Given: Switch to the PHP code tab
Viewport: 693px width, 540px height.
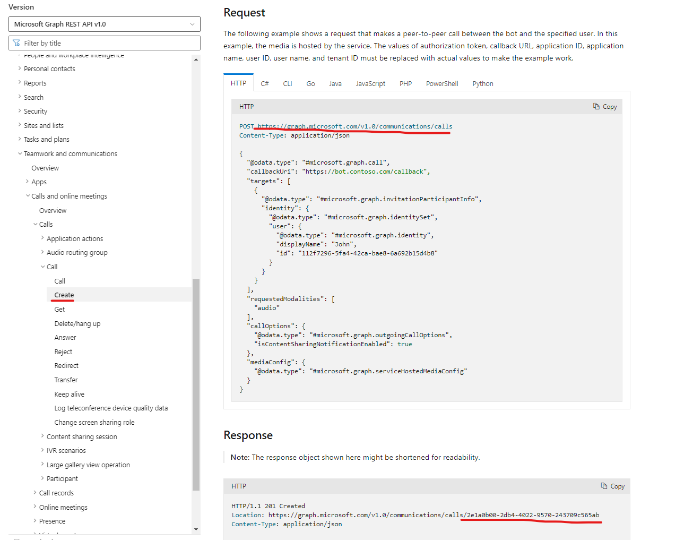Looking at the screenshot, I should pos(406,84).
